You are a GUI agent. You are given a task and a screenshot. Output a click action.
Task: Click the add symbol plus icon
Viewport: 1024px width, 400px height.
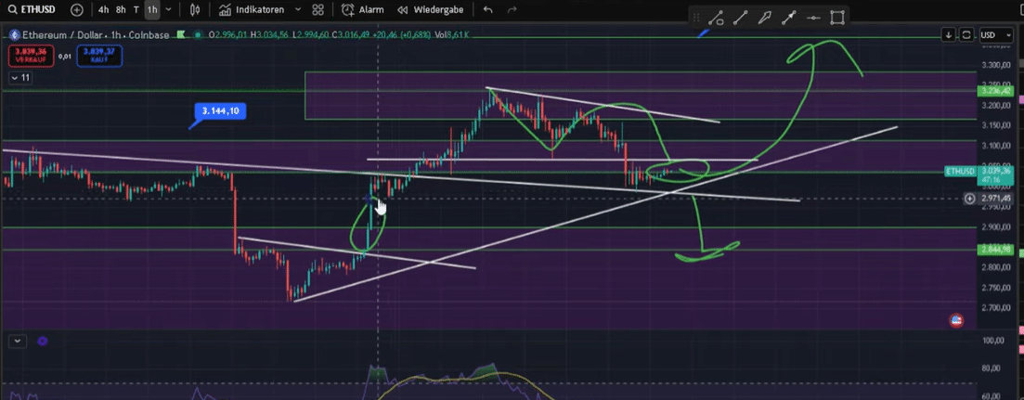(76, 9)
